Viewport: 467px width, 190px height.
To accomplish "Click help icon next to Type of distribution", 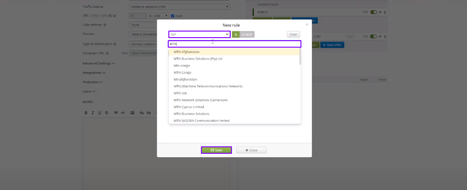I will tap(115, 44).
